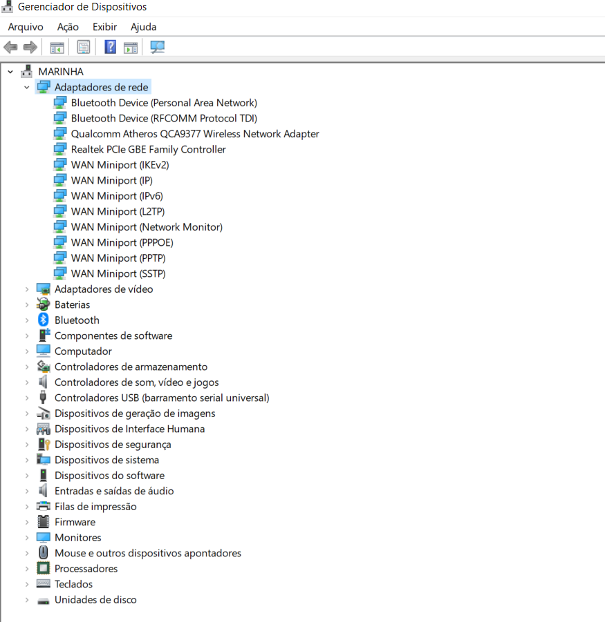Select WAN Miniport (PPPOE)
Image resolution: width=605 pixels, height=622 pixels.
pos(122,242)
